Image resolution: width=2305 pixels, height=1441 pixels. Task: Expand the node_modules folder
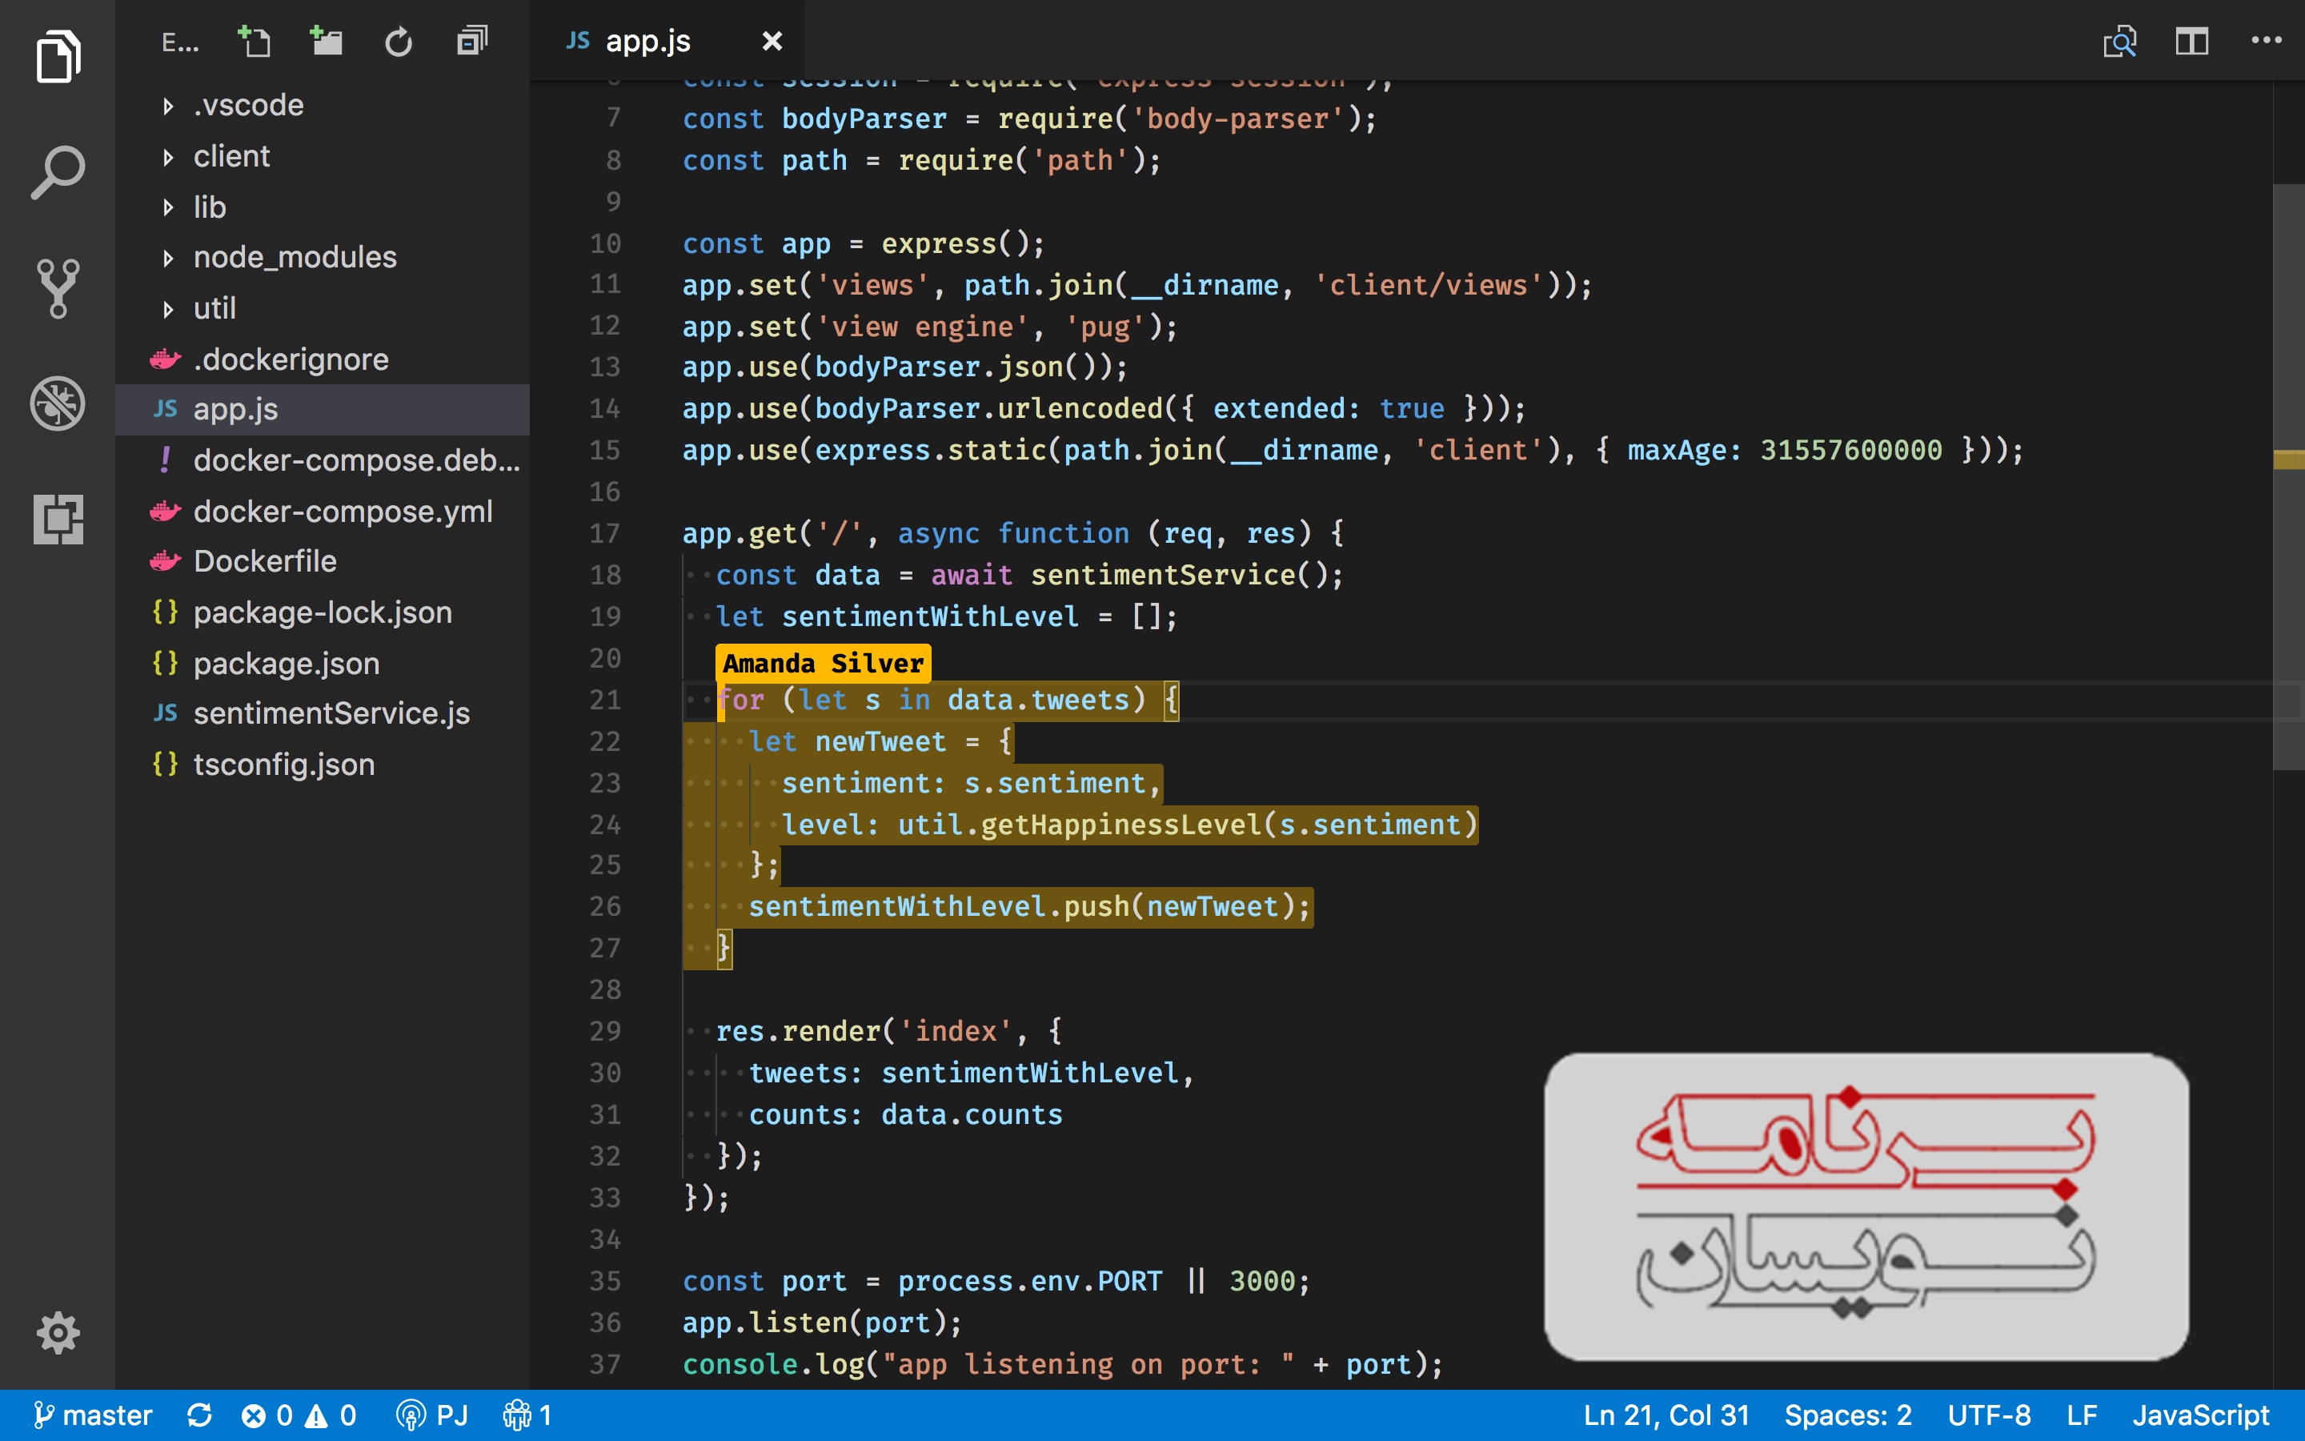(x=295, y=257)
